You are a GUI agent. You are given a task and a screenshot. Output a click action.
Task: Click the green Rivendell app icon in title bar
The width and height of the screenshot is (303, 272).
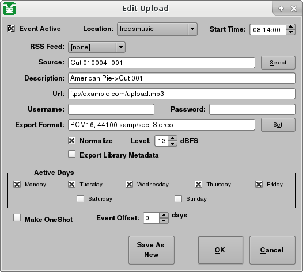click(9, 9)
